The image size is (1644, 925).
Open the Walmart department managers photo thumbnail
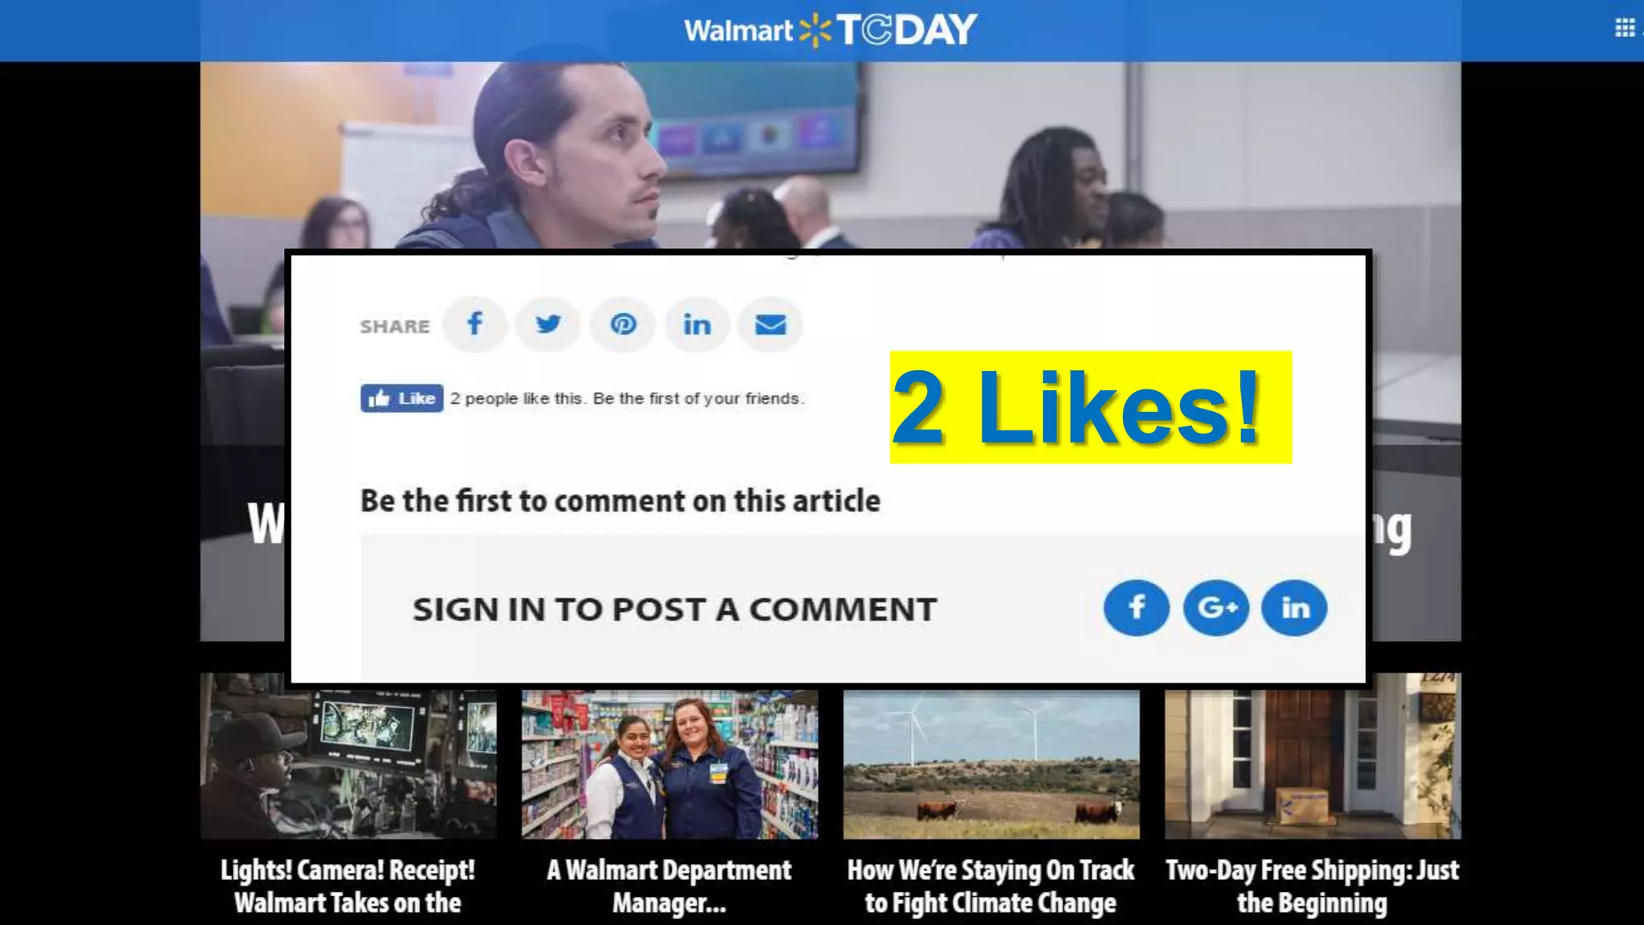(669, 764)
